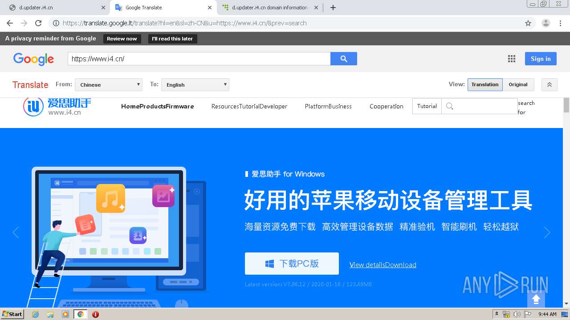Click the download PC version button
Screen dimensions: 570x320
point(292,264)
